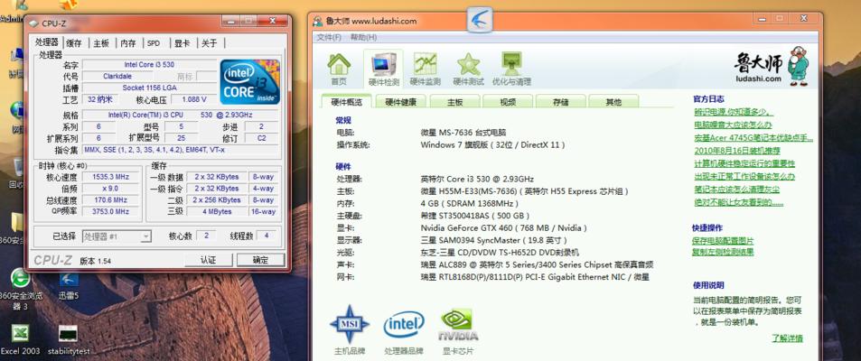Switch to the 缓存 tab in CPU-Z
Image resolution: width=861 pixels, height=361 pixels.
pos(73,43)
